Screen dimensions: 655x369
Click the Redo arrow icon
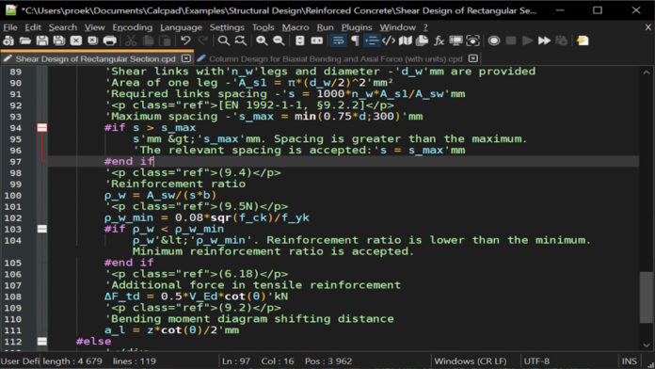pos(203,40)
